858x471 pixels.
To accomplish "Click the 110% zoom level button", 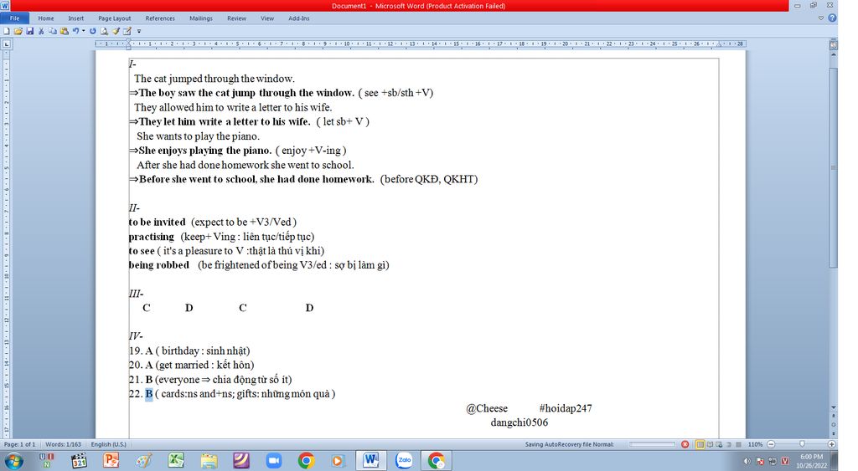I will (x=755, y=444).
